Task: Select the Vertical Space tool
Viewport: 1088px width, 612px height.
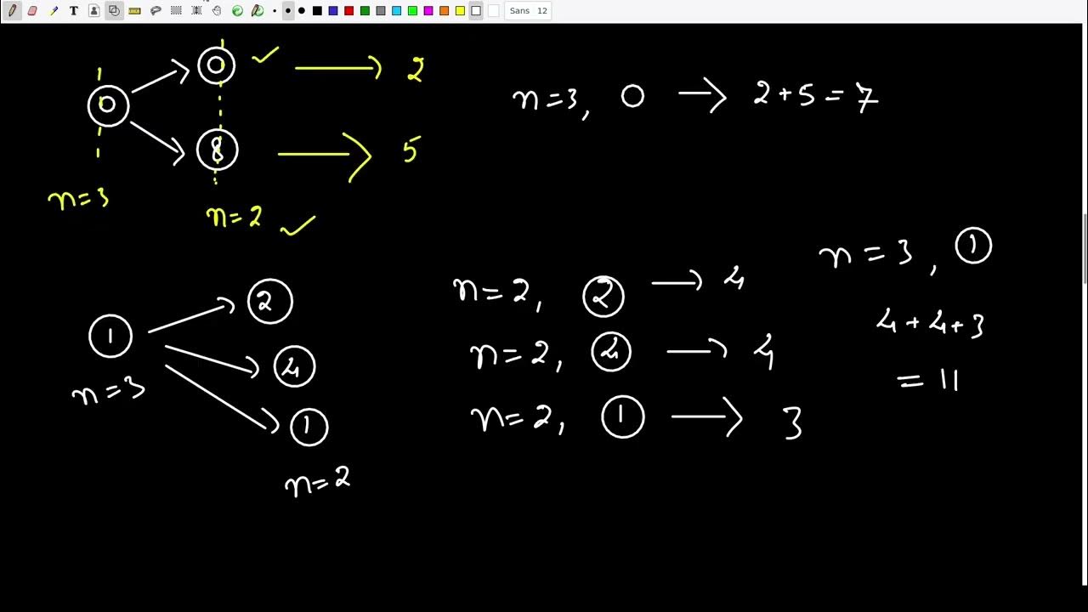Action: [196, 10]
